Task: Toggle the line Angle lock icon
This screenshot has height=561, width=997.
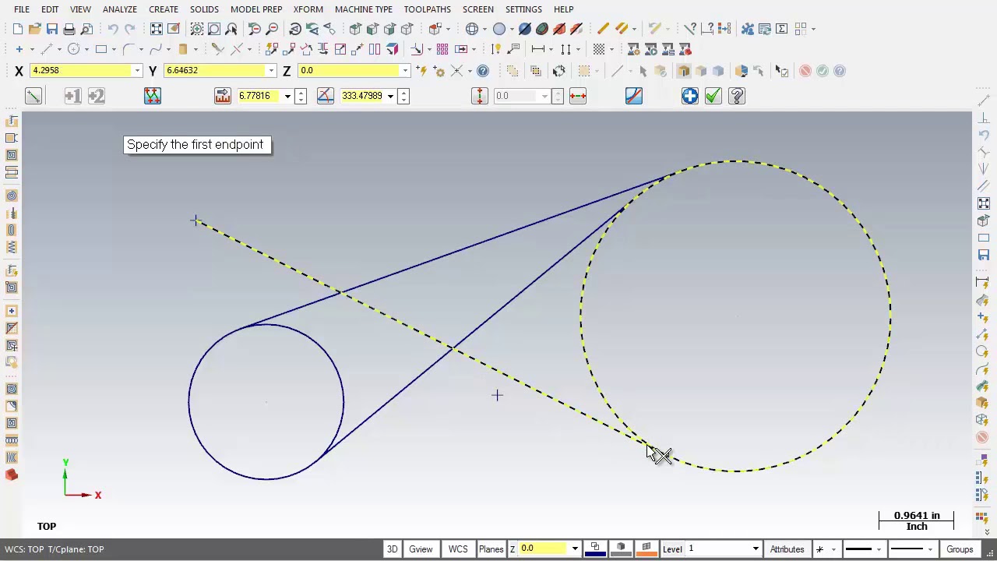Action: pyautogui.click(x=326, y=96)
